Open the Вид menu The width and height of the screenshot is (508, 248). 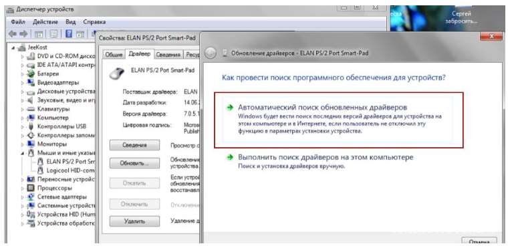click(70, 22)
